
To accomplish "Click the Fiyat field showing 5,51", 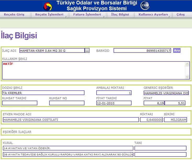I will 175,103.
